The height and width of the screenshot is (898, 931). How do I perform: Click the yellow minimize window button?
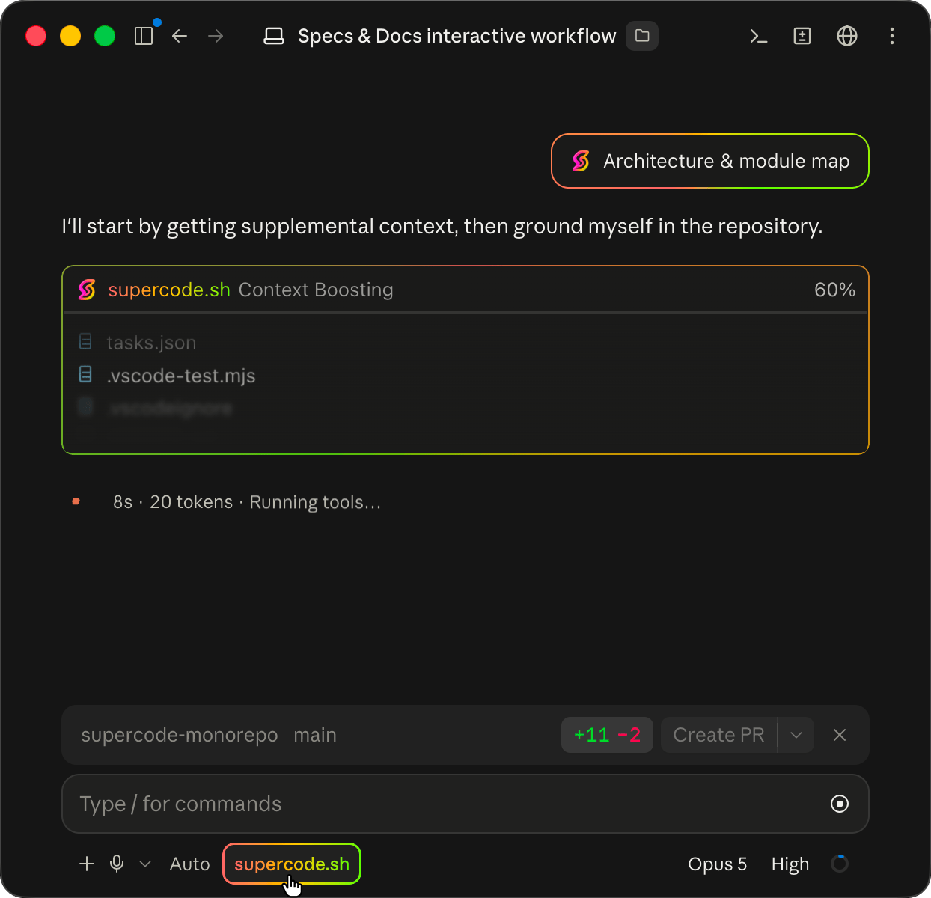[x=70, y=36]
